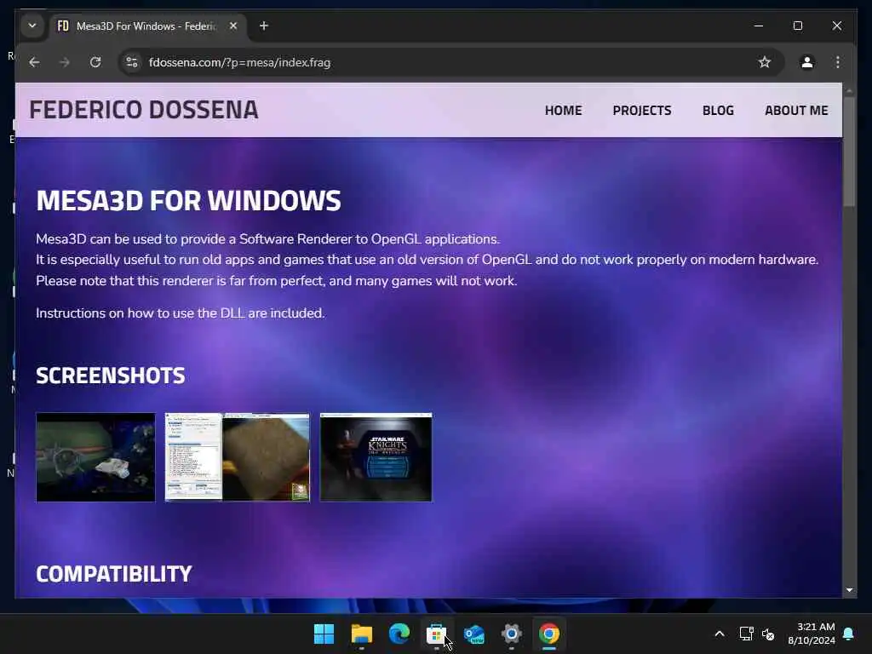
Task: Open the PROJECTS navigation link
Action: [x=642, y=110]
